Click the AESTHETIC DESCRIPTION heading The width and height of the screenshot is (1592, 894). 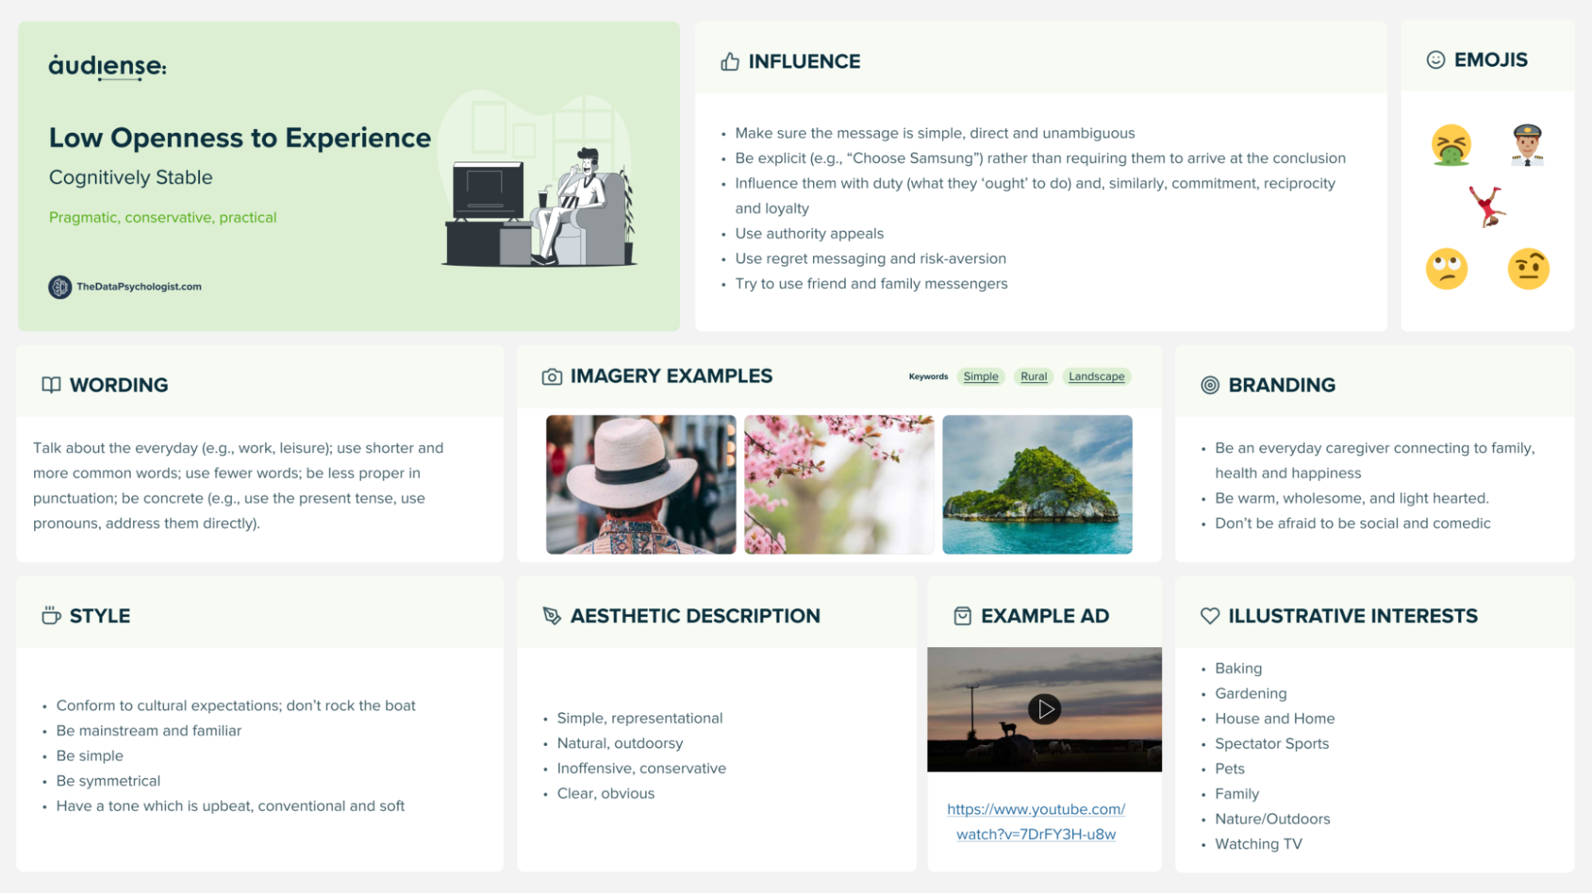pos(695,616)
